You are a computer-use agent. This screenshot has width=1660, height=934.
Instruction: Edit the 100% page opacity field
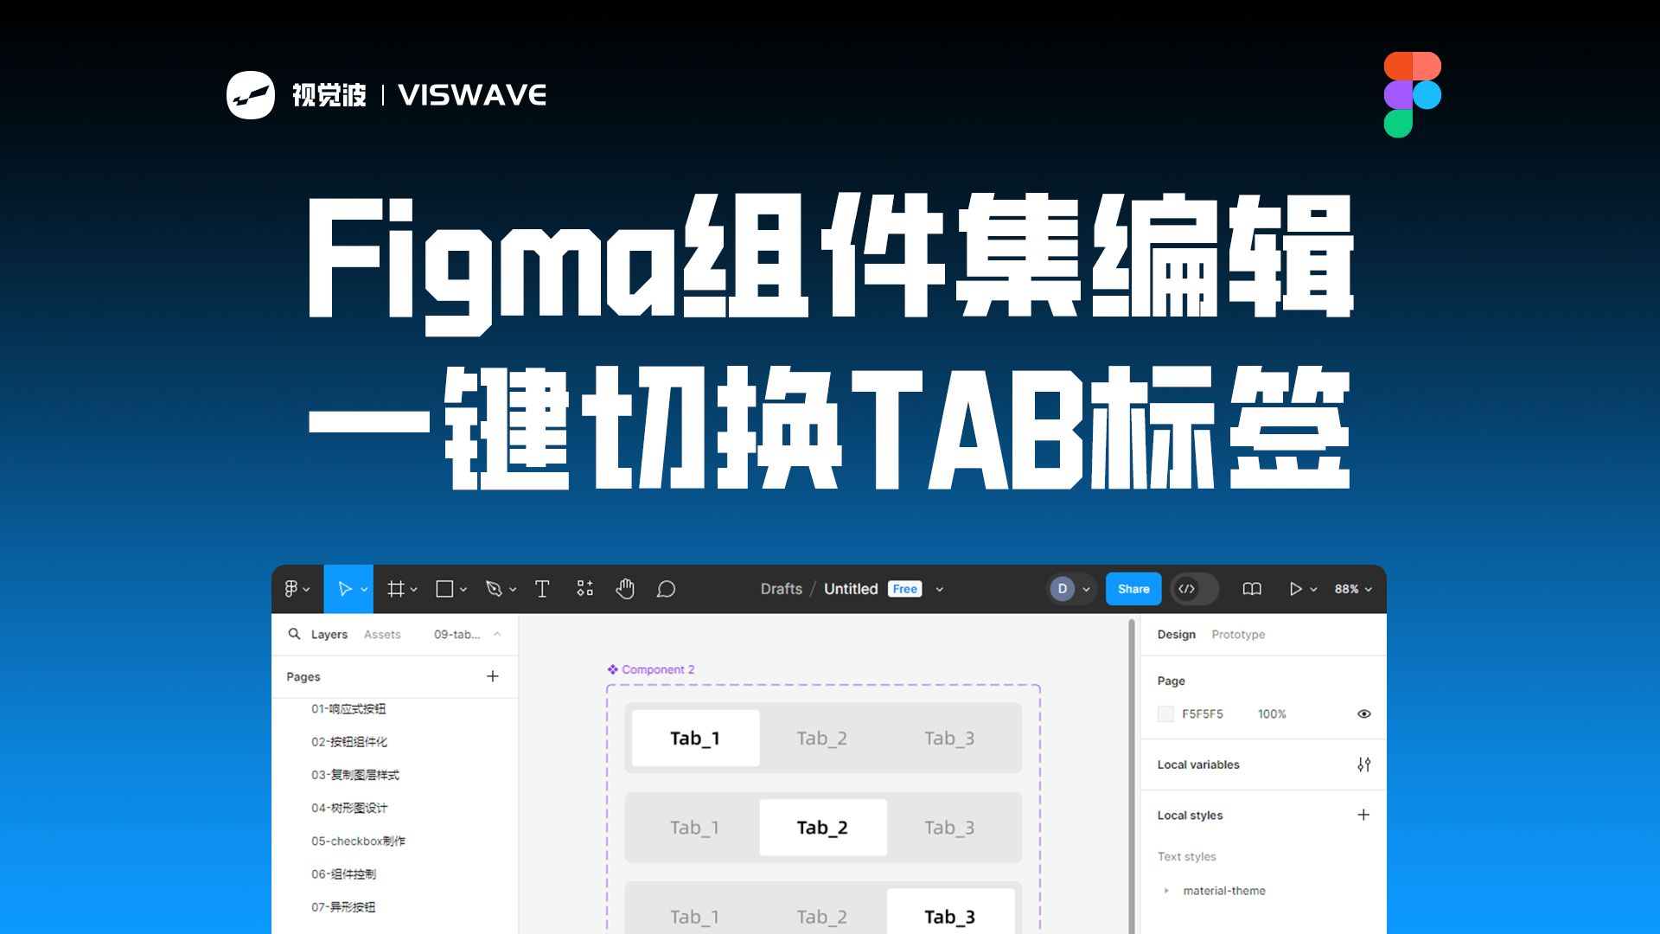[1272, 713]
